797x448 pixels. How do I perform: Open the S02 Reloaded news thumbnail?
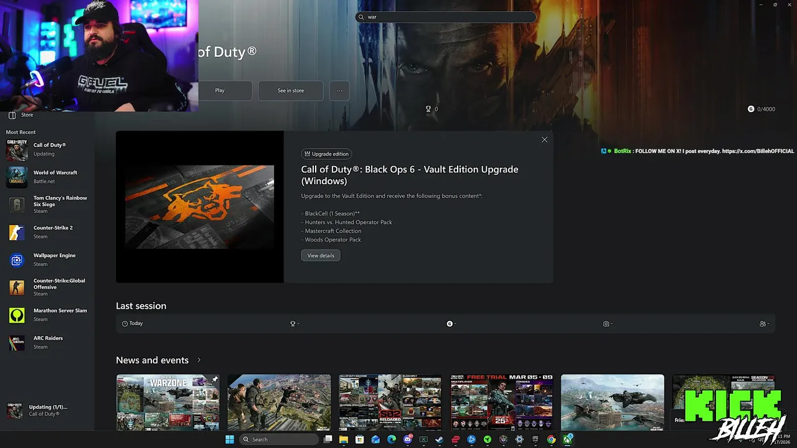390,402
